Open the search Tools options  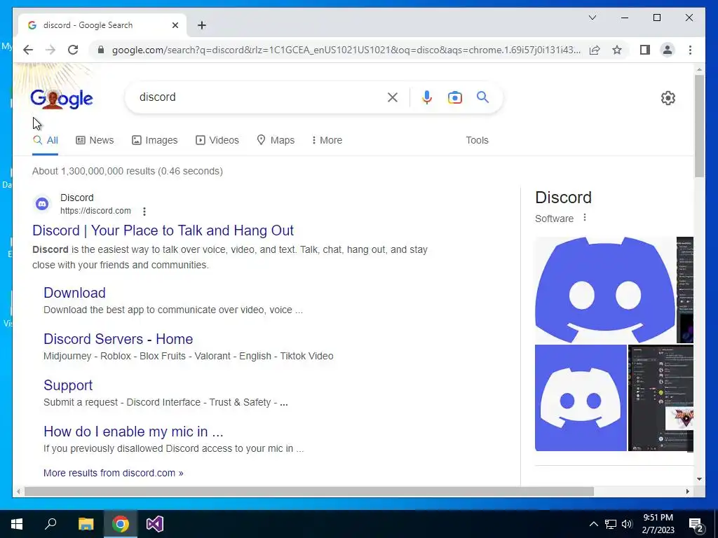(477, 140)
